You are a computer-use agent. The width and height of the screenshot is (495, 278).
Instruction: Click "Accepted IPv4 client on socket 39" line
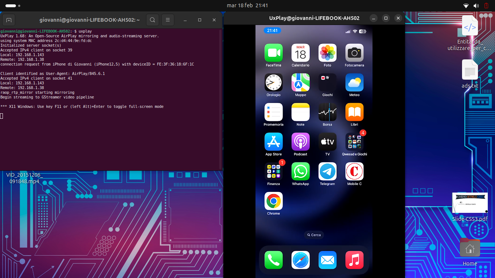(36, 50)
